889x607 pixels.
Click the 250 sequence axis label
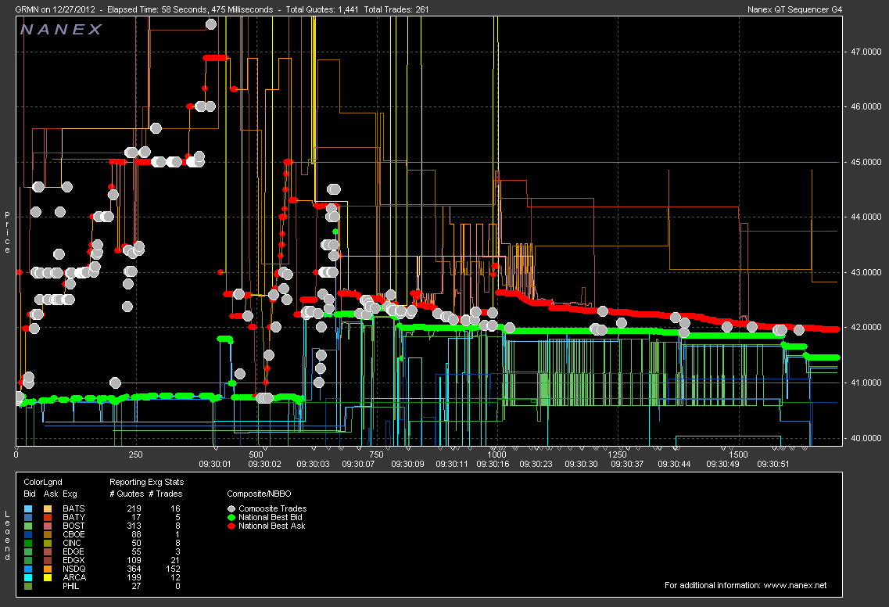point(135,454)
